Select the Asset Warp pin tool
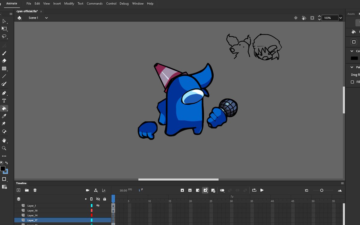360x225 pixels. (x=4, y=124)
